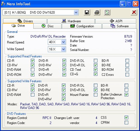The image size is (140, 131).
Task: Toggle CD Text read checkbox
Action: point(95,69)
